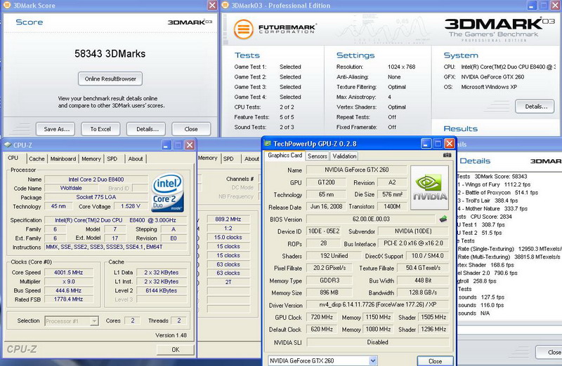Open the Memory tab in front CPU-Z window
Viewport: 562px width, 366px height.
click(x=91, y=159)
